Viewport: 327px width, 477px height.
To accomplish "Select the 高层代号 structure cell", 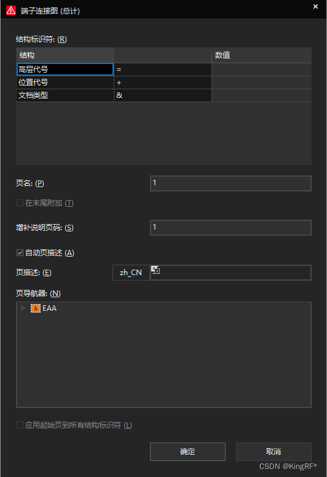I will pyautogui.click(x=65, y=70).
